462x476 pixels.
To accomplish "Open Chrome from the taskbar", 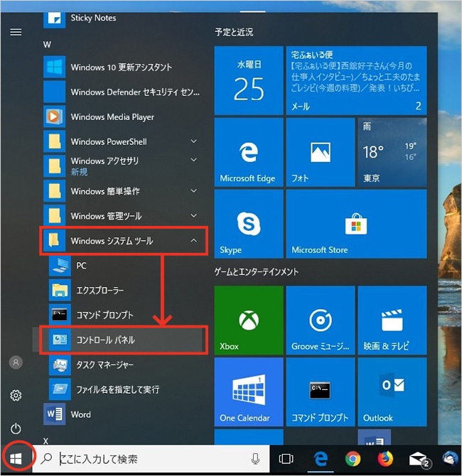I will 353,459.
